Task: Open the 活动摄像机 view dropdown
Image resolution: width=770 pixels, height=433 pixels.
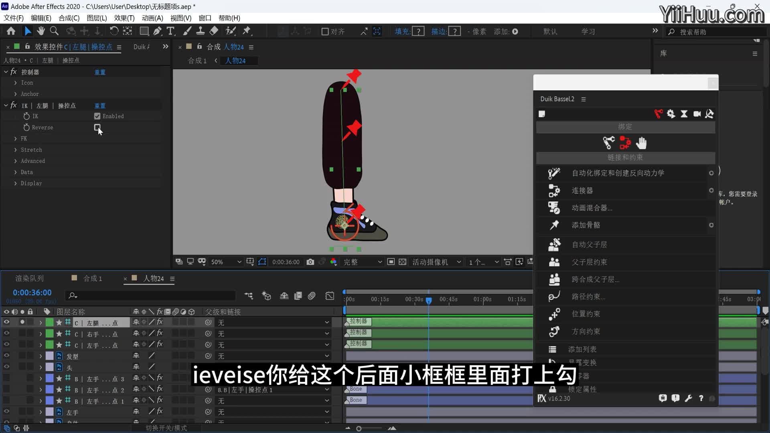Action: 436,262
